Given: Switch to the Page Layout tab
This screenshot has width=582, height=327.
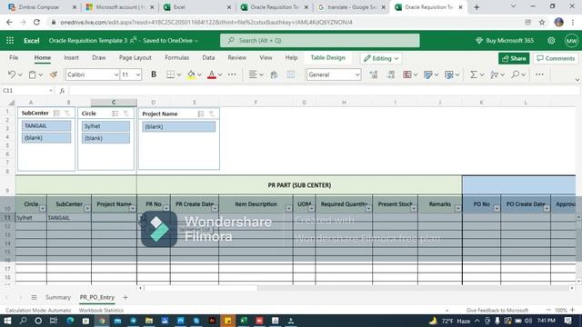Looking at the screenshot, I should [135, 58].
